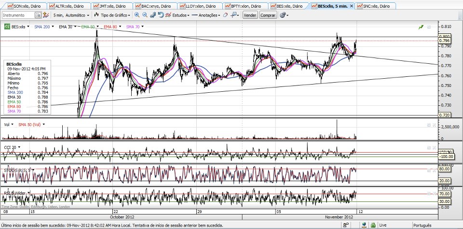Click the 0.796 current price label

click(x=444, y=41)
